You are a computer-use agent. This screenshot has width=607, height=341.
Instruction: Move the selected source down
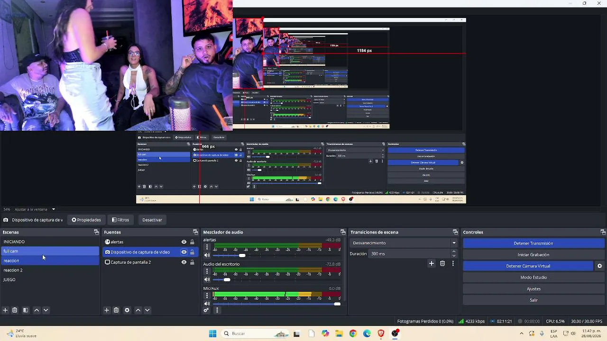coord(147,310)
